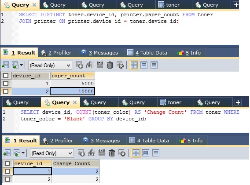Click in the GROUP BY device_id editor line
The width and height of the screenshot is (250, 185).
(84, 119)
